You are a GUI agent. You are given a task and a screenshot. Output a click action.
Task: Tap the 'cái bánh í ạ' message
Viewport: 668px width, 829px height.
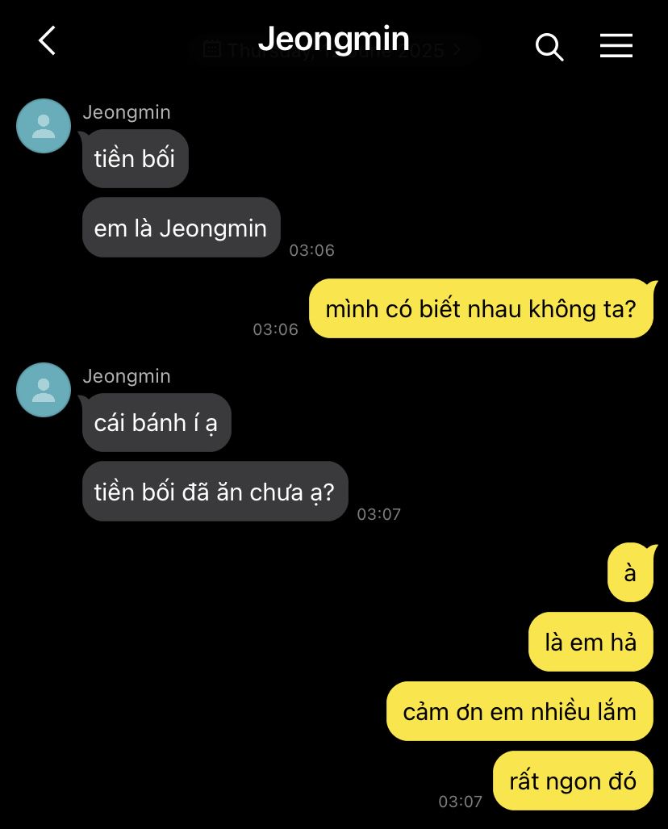[x=157, y=422]
